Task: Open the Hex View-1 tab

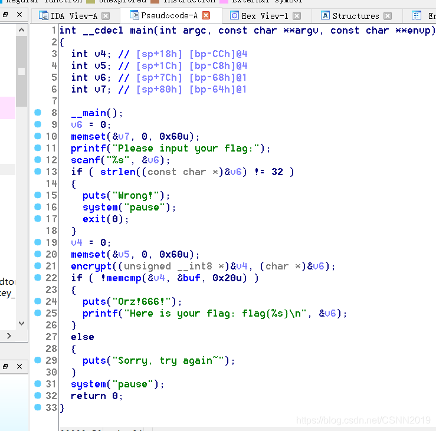Action: [x=264, y=16]
